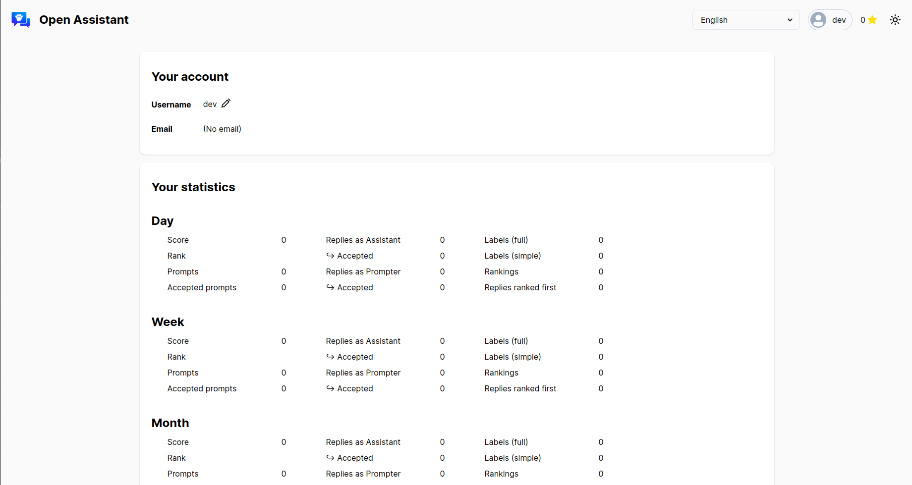The height and width of the screenshot is (485, 912).
Task: Click the username value dev in Your account
Action: [210, 104]
